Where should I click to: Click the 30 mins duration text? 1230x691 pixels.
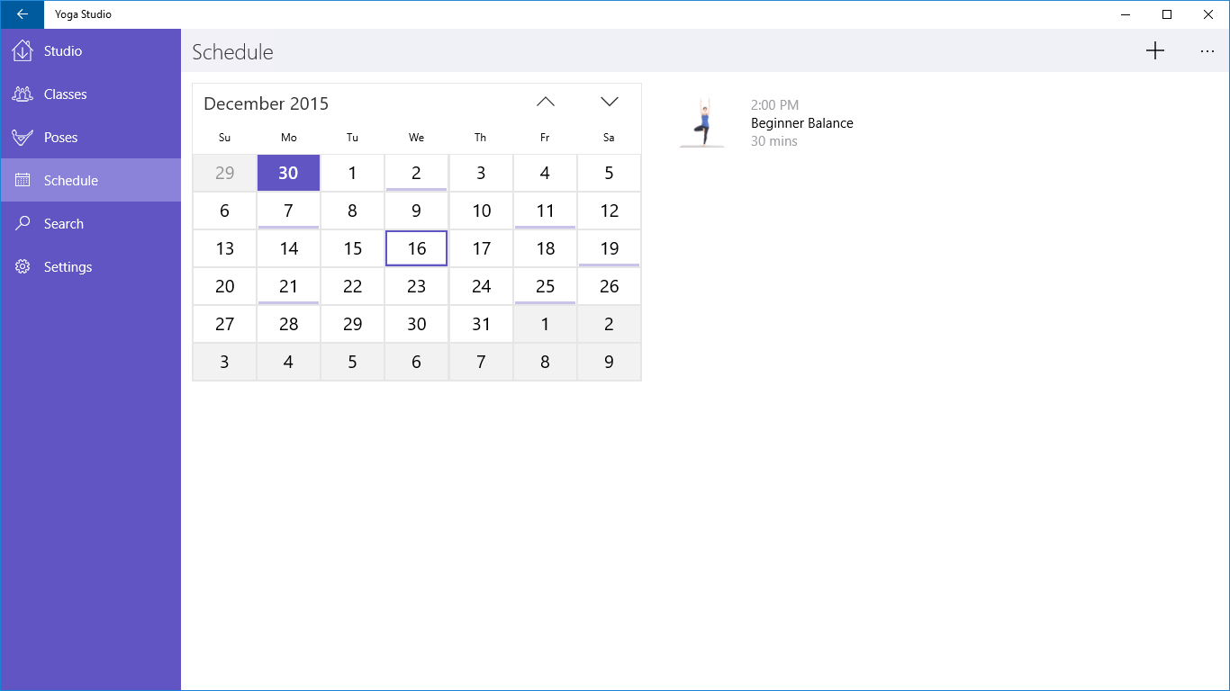click(774, 141)
